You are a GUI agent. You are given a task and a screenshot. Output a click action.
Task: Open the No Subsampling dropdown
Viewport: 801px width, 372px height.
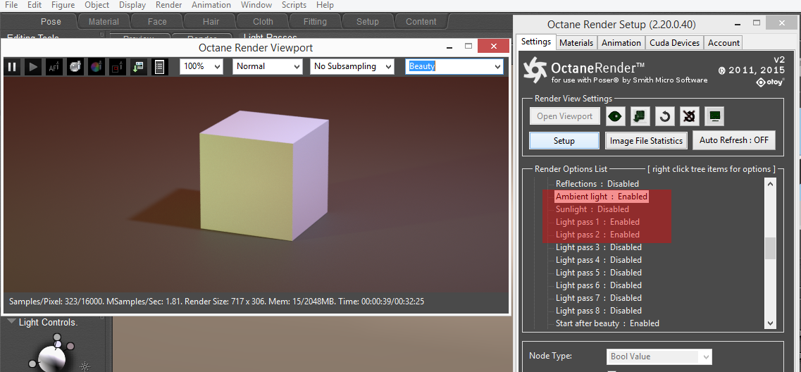coord(352,66)
